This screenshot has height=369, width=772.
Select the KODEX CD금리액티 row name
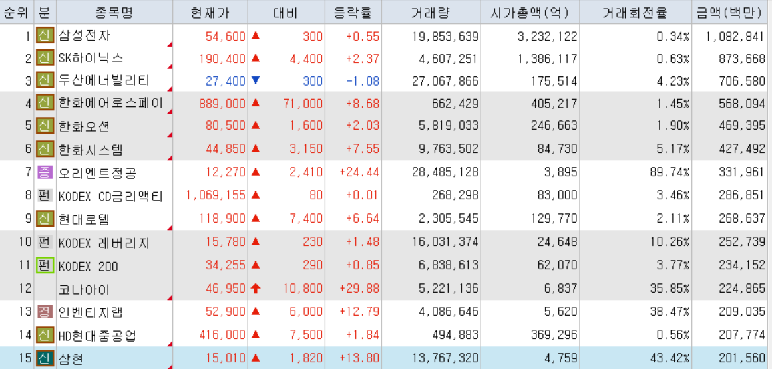point(110,195)
